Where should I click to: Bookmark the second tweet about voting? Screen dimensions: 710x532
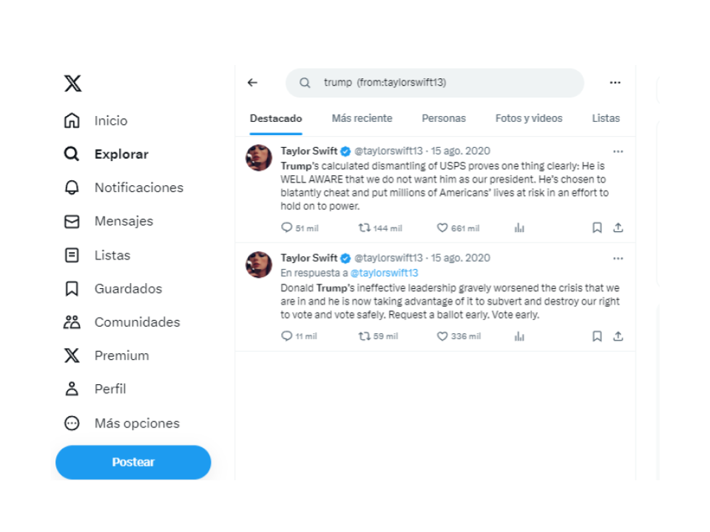point(597,336)
